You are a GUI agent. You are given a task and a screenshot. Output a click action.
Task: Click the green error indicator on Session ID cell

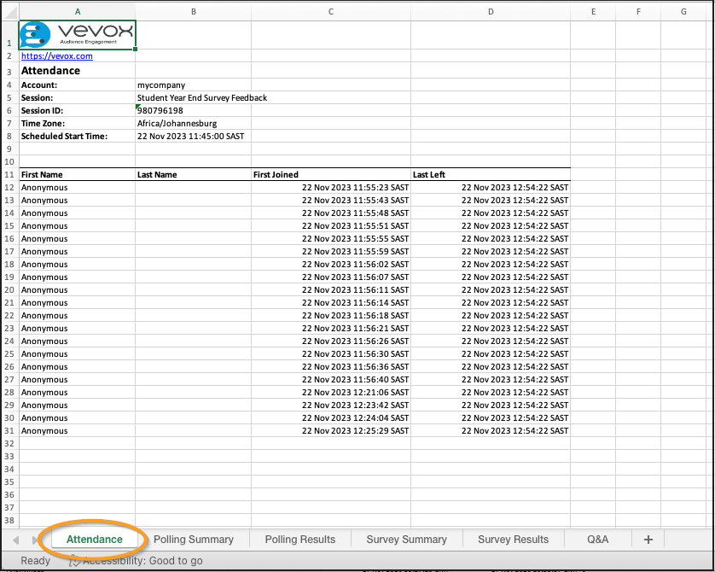click(x=139, y=105)
